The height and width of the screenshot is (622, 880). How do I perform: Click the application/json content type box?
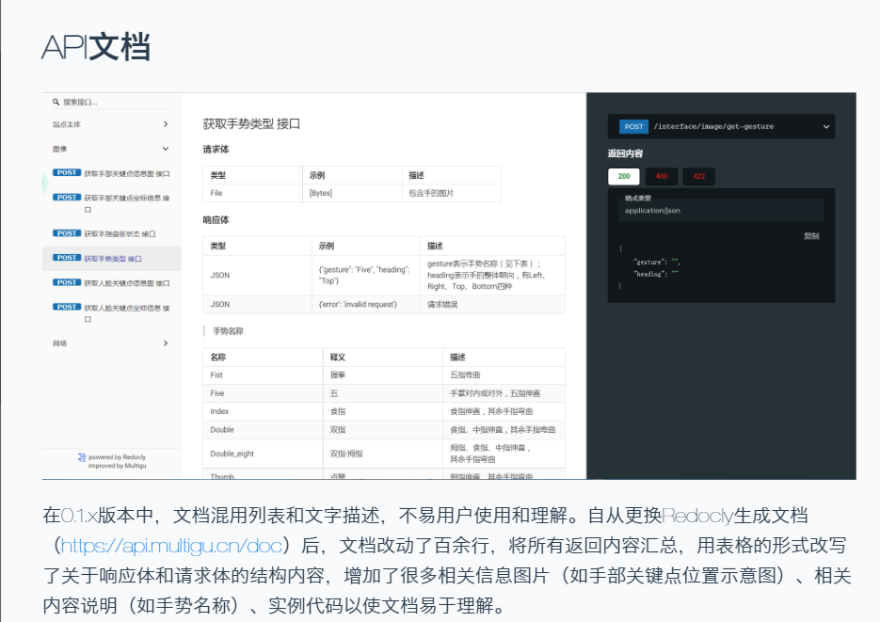tap(721, 211)
